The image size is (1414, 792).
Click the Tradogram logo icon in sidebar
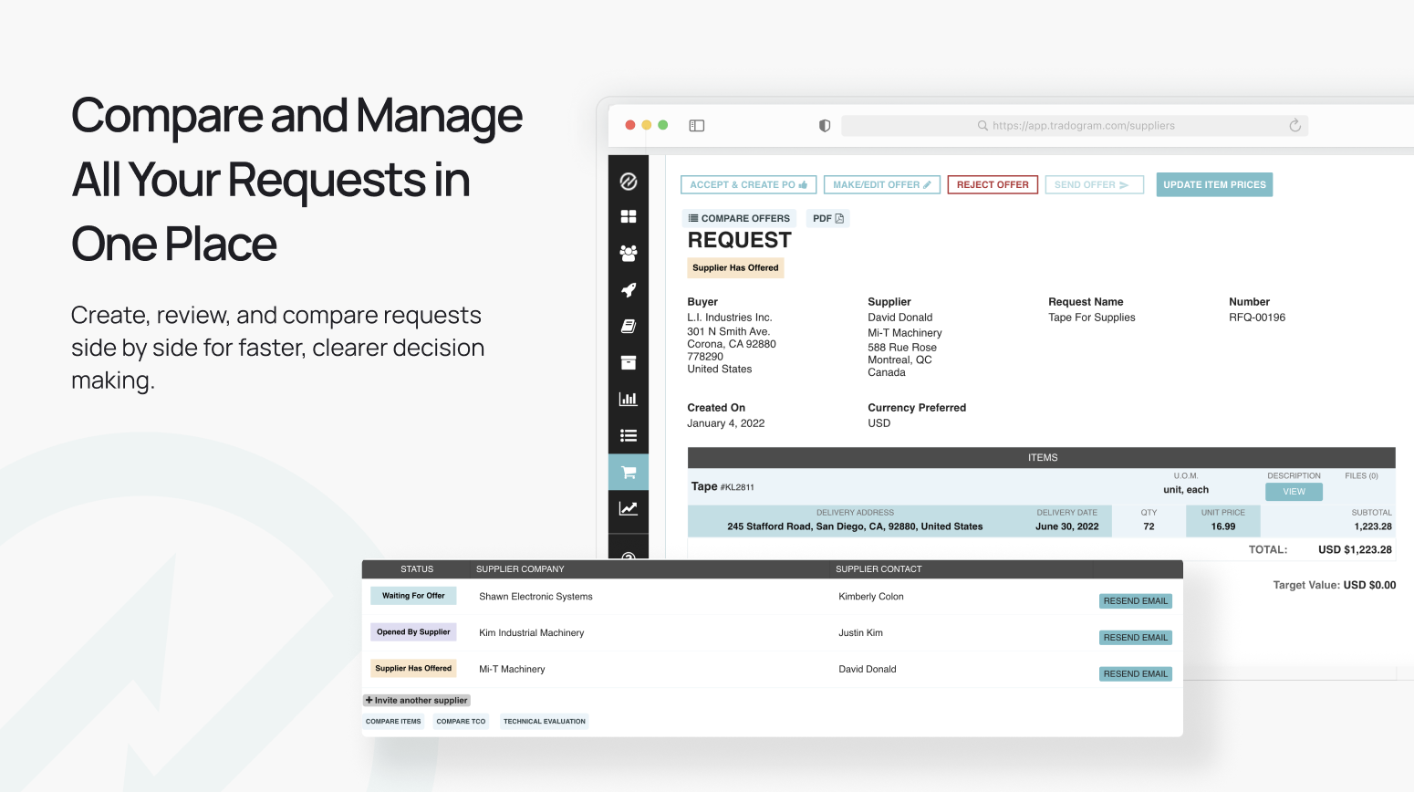(629, 182)
